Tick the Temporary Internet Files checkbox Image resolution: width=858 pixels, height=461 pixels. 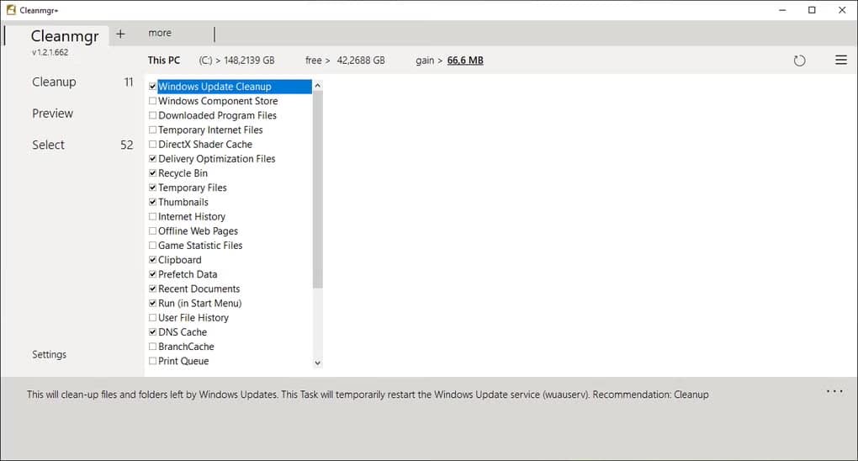(152, 130)
